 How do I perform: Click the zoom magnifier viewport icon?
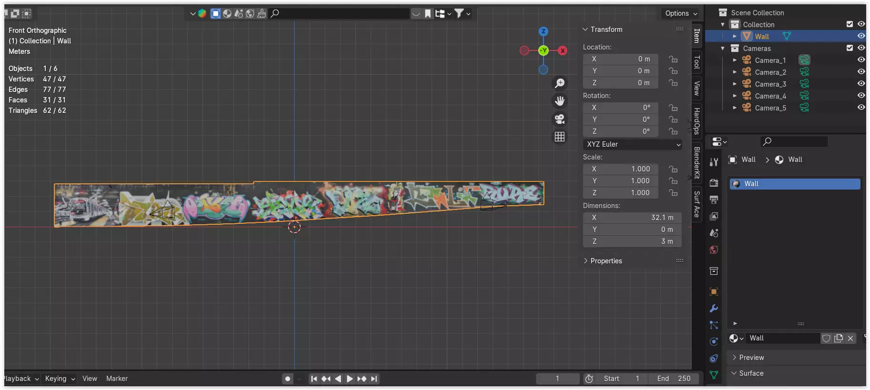(560, 83)
